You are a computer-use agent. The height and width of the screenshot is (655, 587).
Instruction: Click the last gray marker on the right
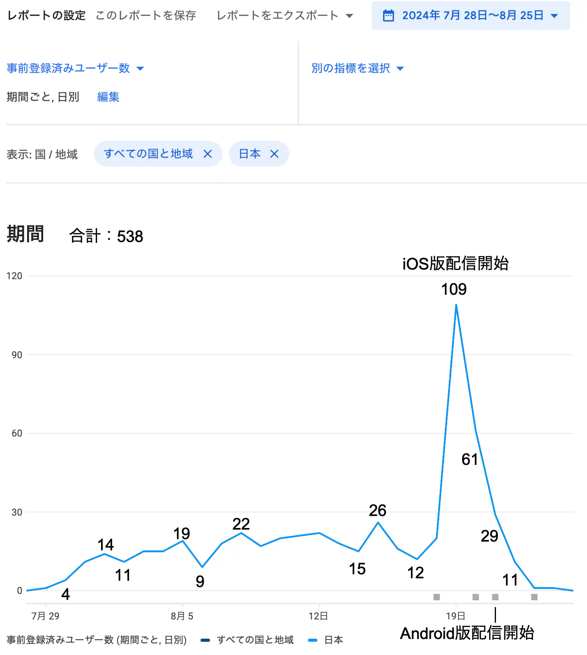tap(534, 597)
